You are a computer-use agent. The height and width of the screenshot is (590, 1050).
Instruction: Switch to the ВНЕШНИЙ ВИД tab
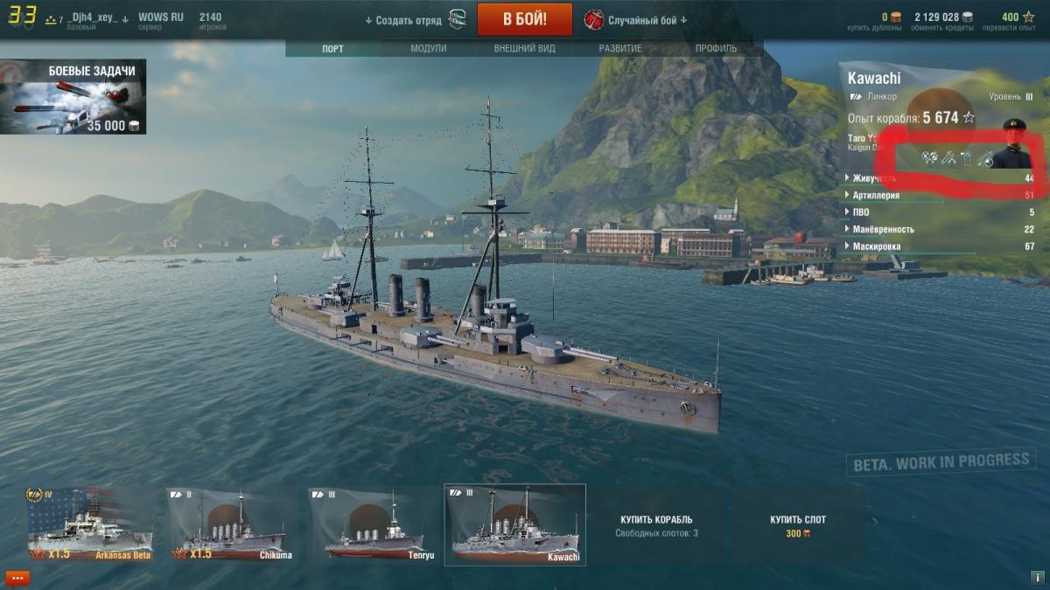[x=524, y=49]
